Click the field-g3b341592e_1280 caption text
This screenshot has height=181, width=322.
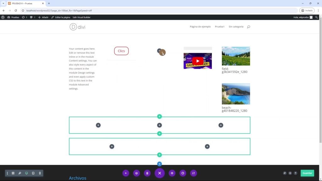[235, 70]
